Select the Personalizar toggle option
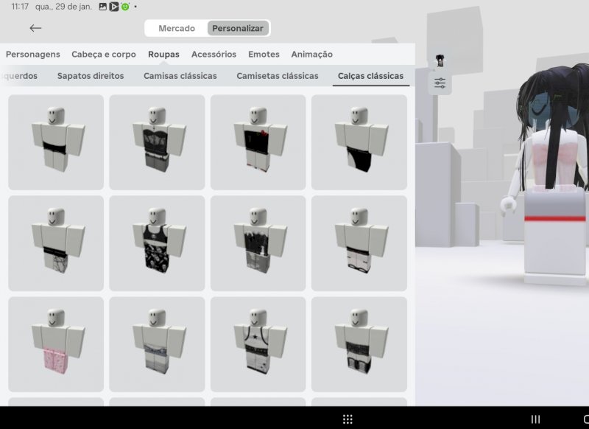This screenshot has width=589, height=429. [237, 28]
